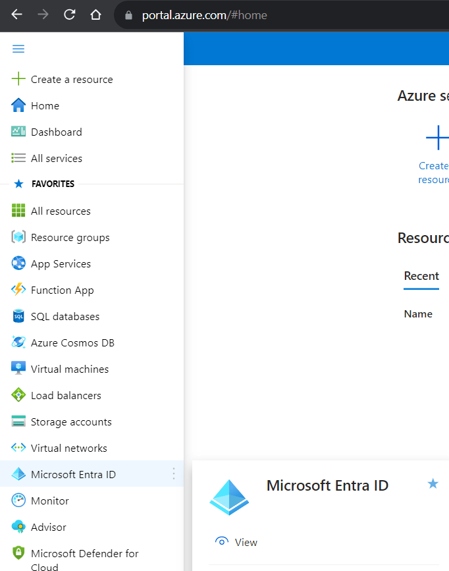Image resolution: width=449 pixels, height=571 pixels.
Task: Open Home from the sidebar
Action: pyautogui.click(x=45, y=105)
